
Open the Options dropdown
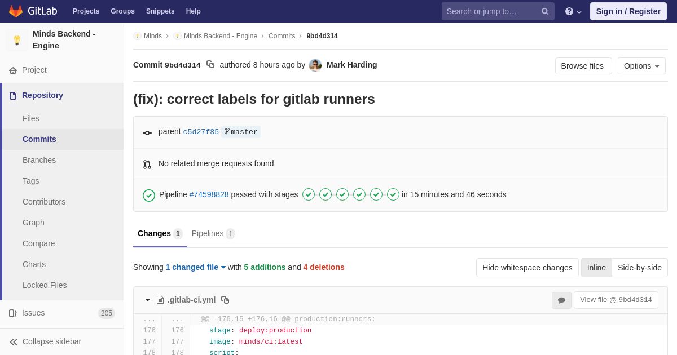coord(641,66)
